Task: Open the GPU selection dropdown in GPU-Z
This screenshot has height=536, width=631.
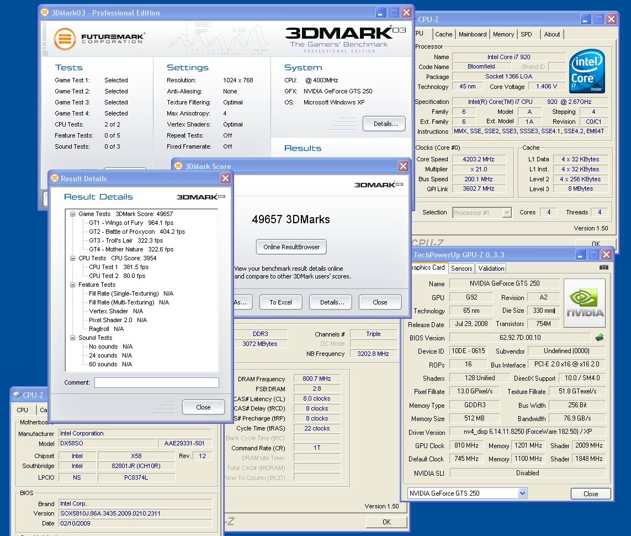Action: tap(522, 493)
